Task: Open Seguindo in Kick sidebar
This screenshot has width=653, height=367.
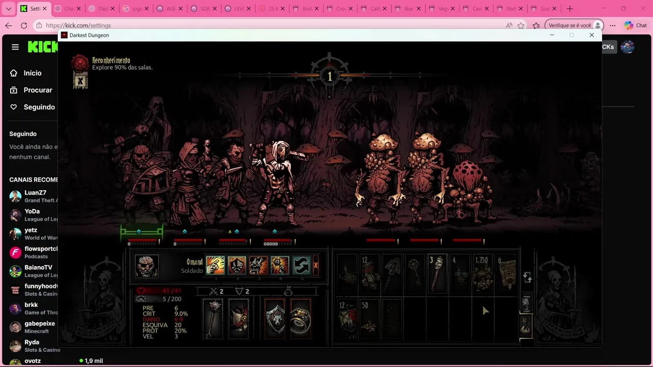Action: pos(33,107)
